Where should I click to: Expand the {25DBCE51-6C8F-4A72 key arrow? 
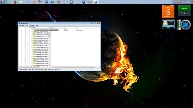(31, 37)
